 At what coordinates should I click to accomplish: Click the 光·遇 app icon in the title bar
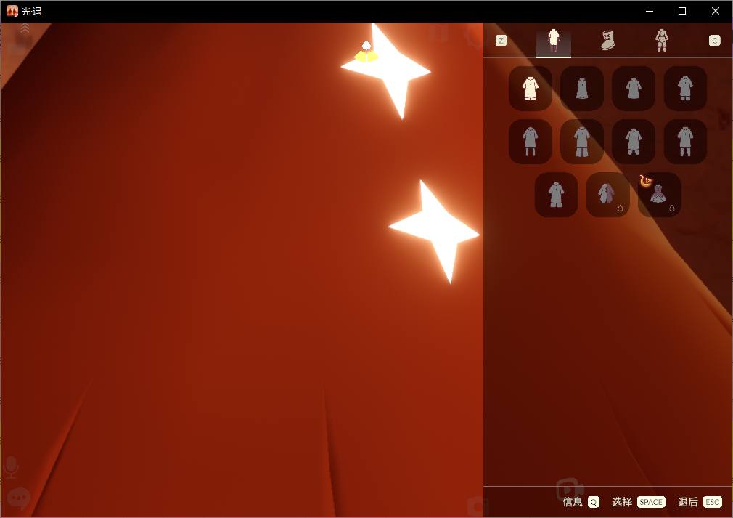tap(12, 11)
